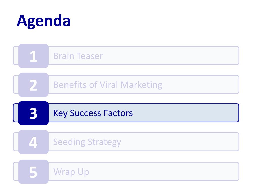Image resolution: width=259 pixels, height=194 pixels.
Task: Click the Agenda slide title
Action: [x=44, y=21]
